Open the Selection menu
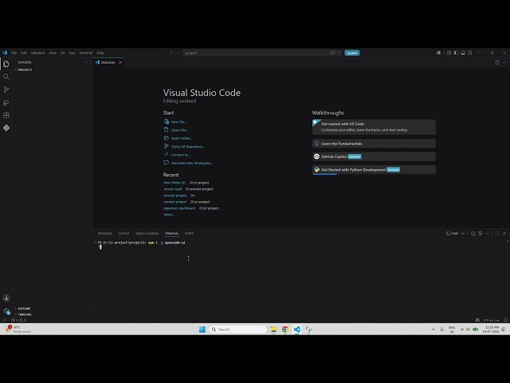The image size is (510, 383). pyautogui.click(x=37, y=53)
